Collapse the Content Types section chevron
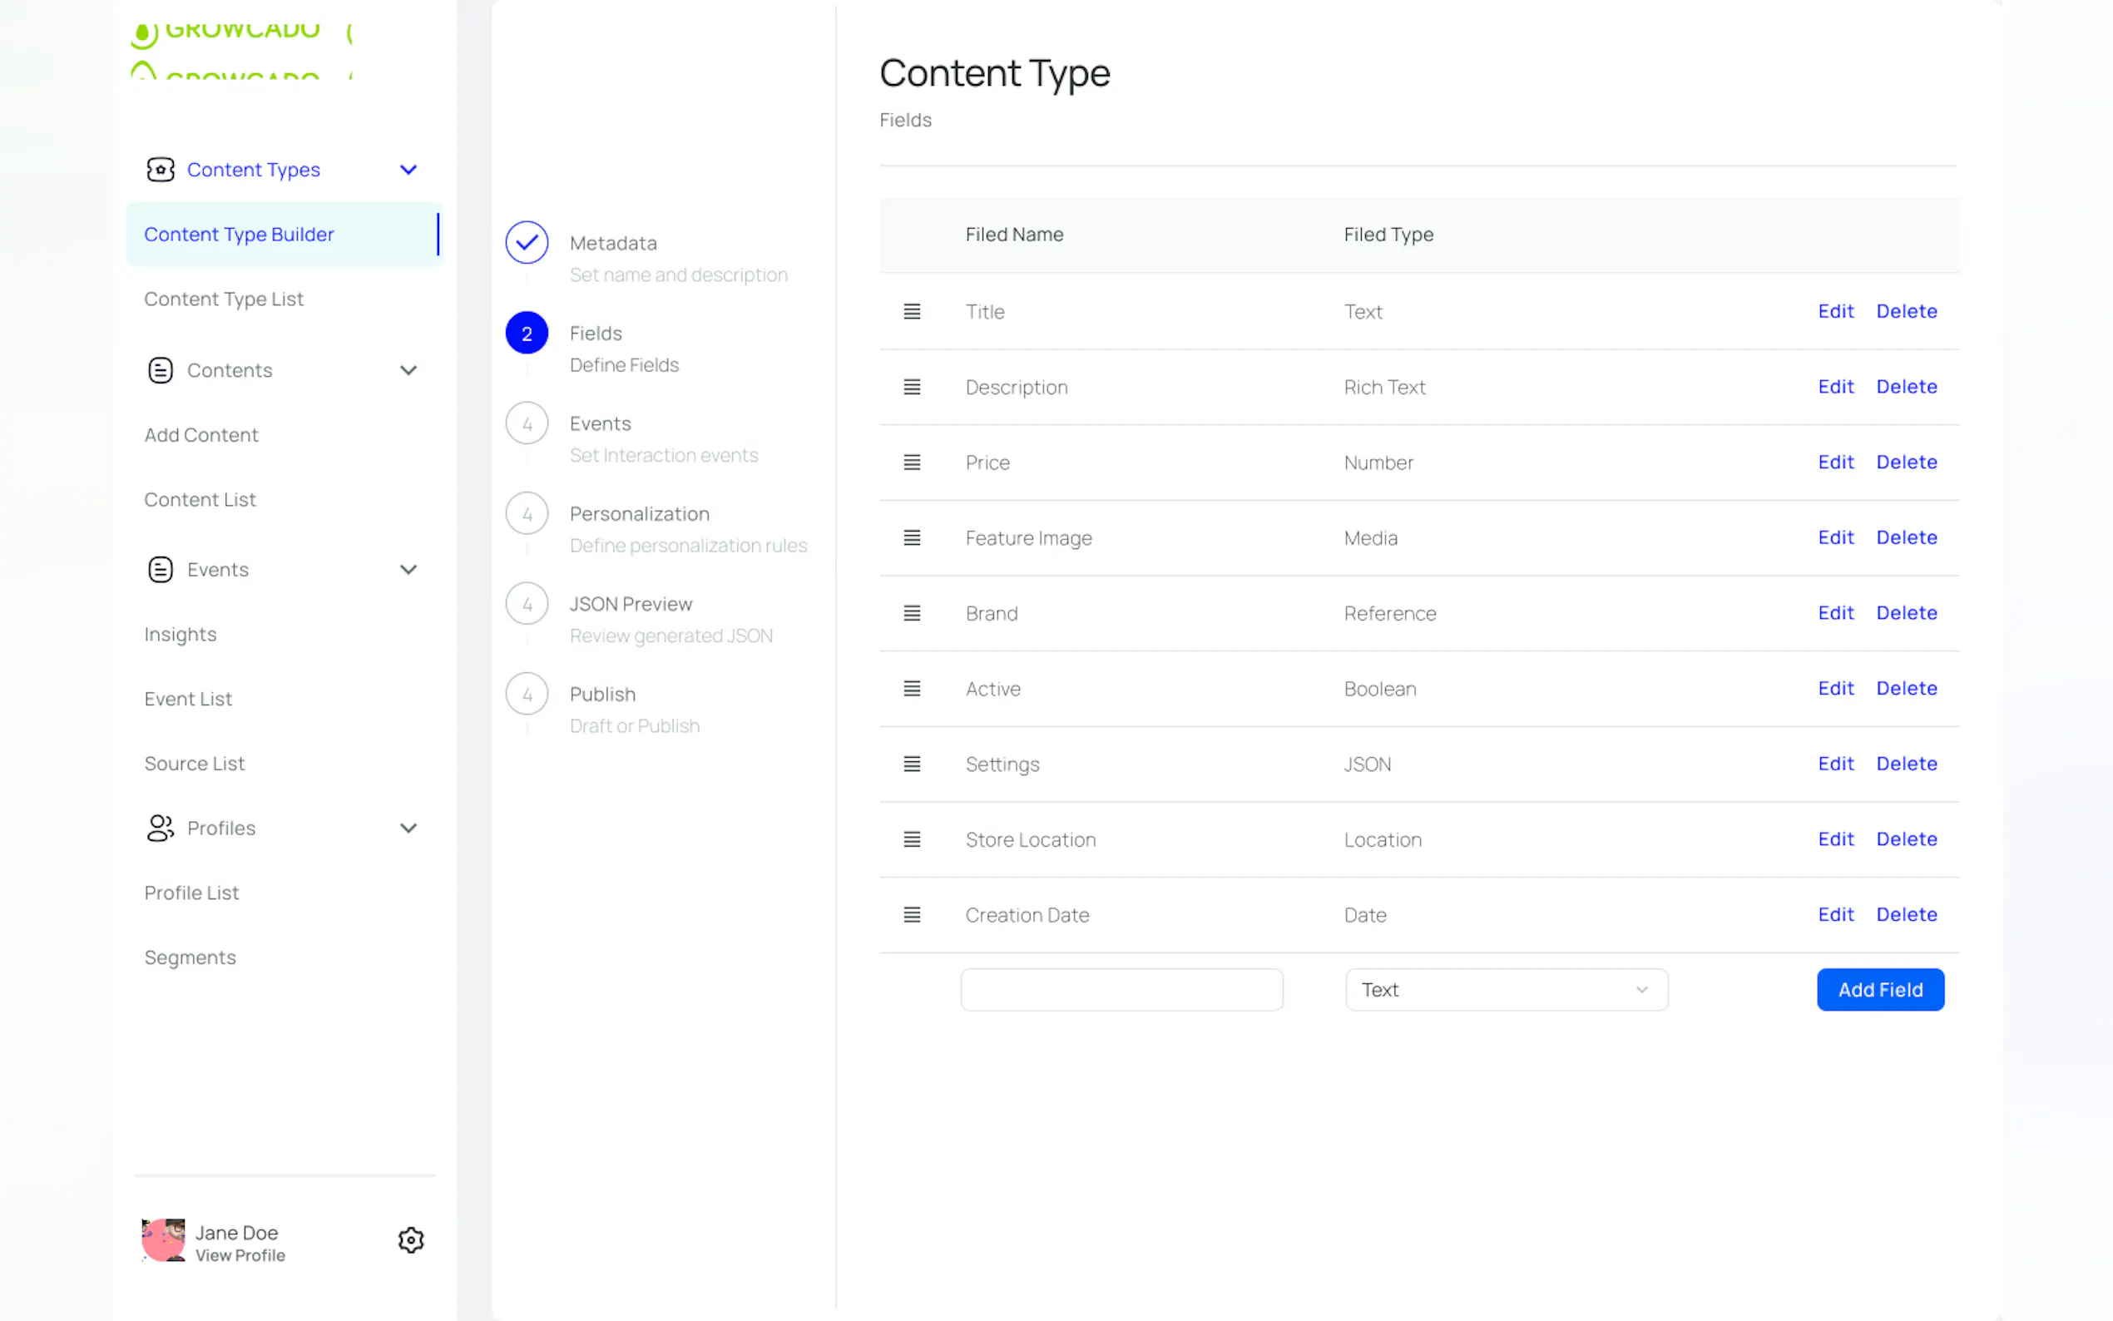This screenshot has height=1321, width=2113. 408,170
